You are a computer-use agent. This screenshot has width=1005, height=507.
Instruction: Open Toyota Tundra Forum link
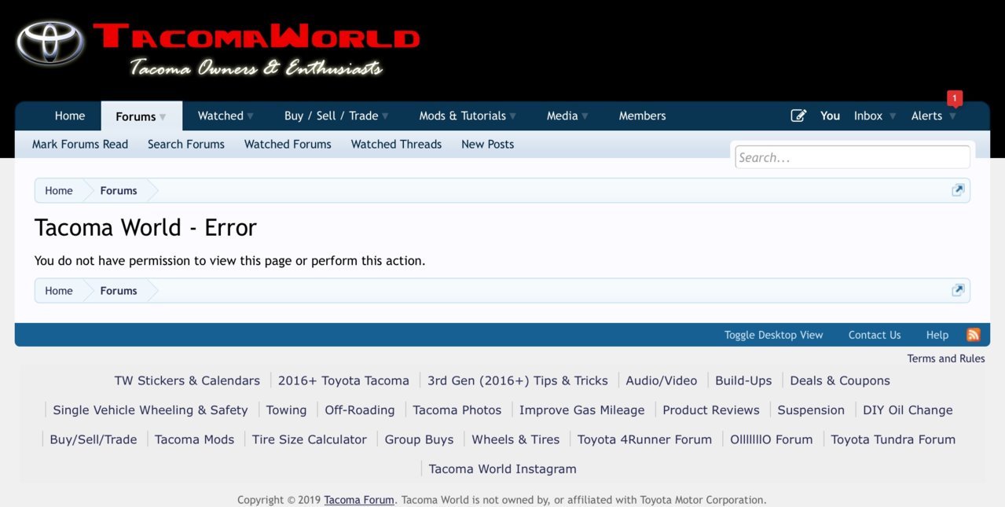pos(893,439)
